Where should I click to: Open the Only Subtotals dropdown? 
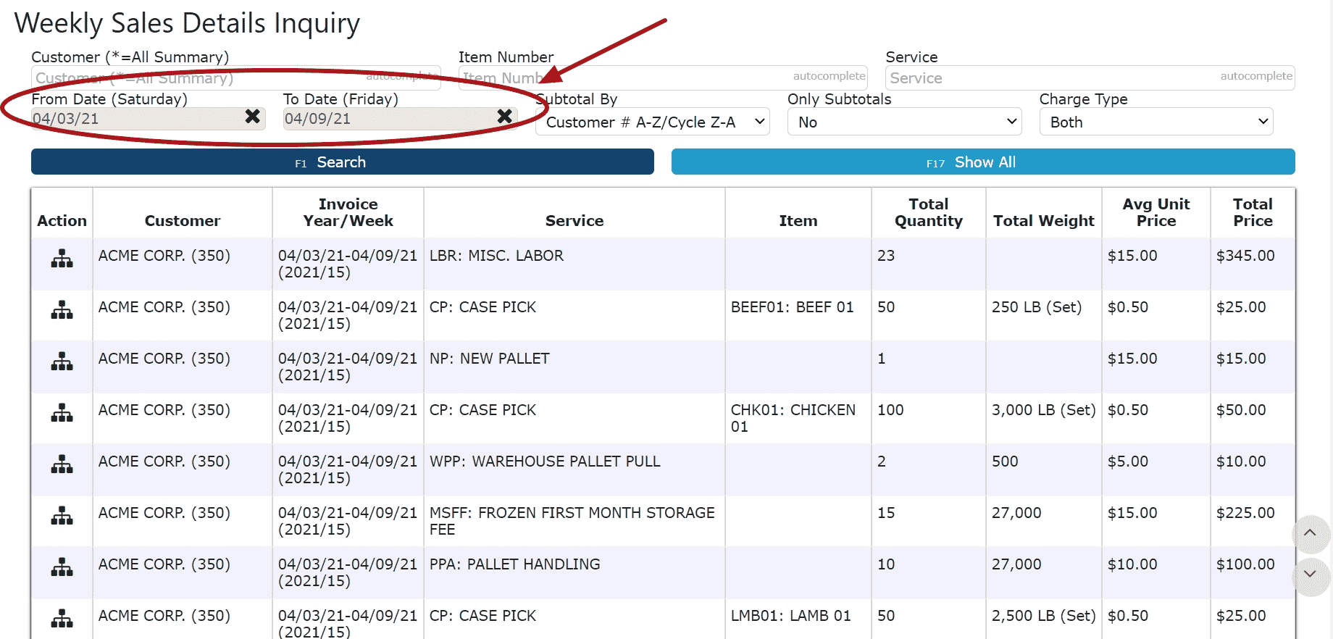tap(904, 122)
